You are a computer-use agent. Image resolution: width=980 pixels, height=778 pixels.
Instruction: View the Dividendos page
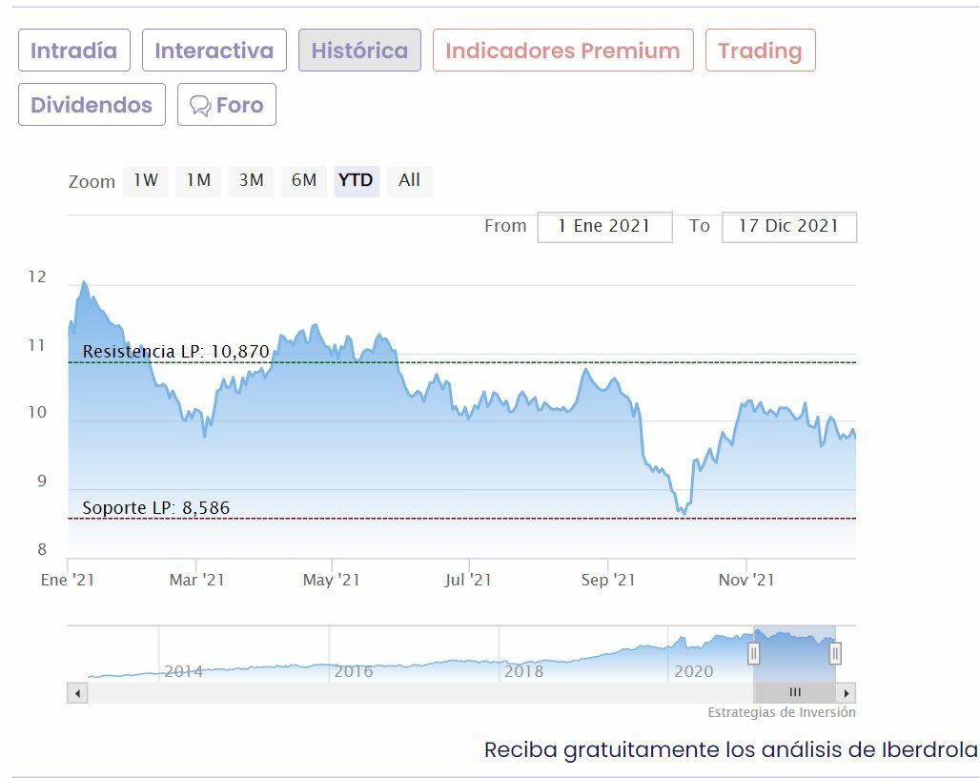pyautogui.click(x=92, y=105)
